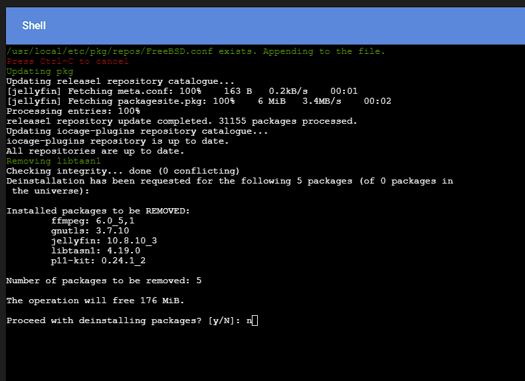
Task: Click the libtasn1: 4.19.0 package line
Action: point(96,251)
